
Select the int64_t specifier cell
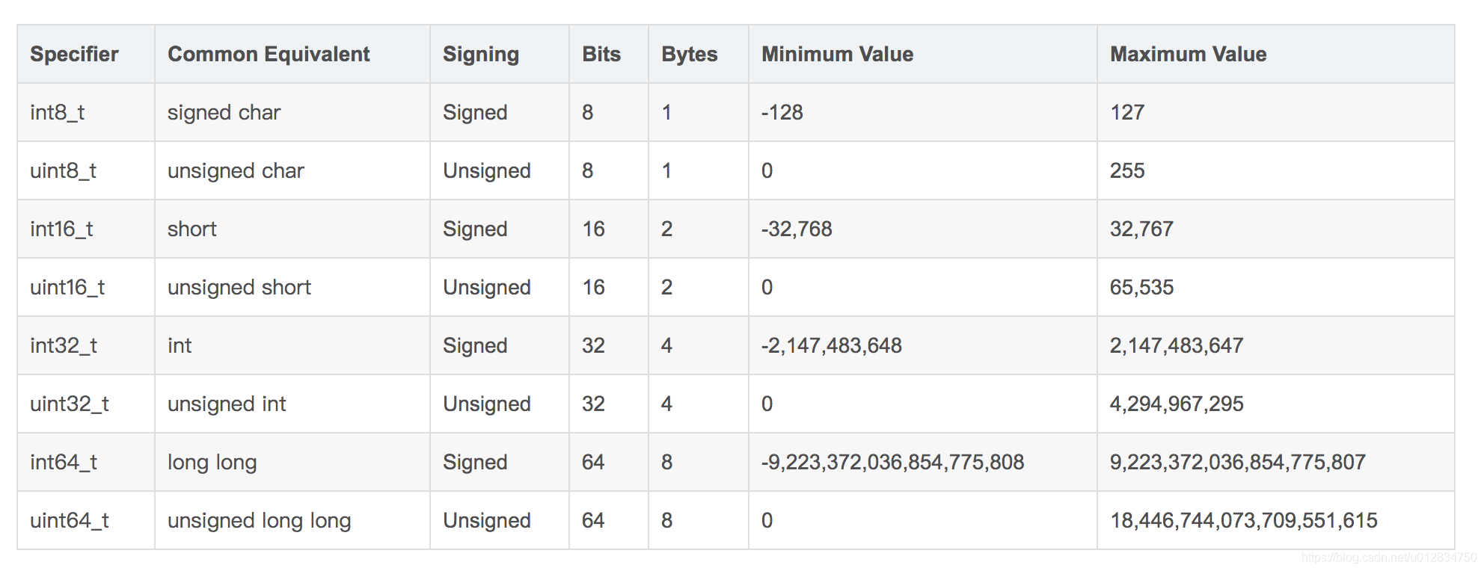pyautogui.click(x=86, y=462)
